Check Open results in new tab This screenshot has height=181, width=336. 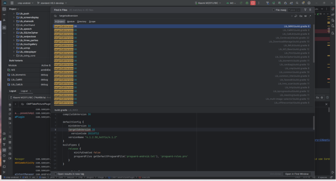tap(56, 174)
